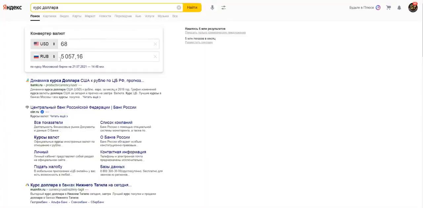Open user profile avatar
The width and height of the screenshot is (423, 208).
coord(413,8)
